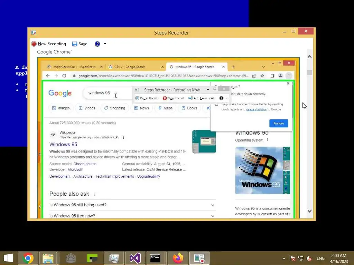This screenshot has width=354, height=265.
Task: Click Chrome's reload icon
Action: 64,76
